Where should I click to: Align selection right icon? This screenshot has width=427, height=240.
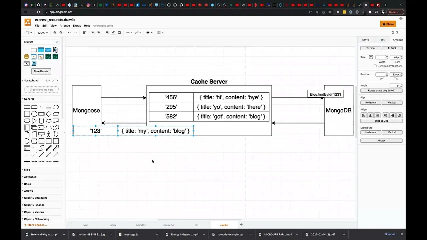(x=377, y=115)
